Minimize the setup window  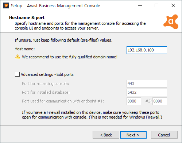point(140,5)
